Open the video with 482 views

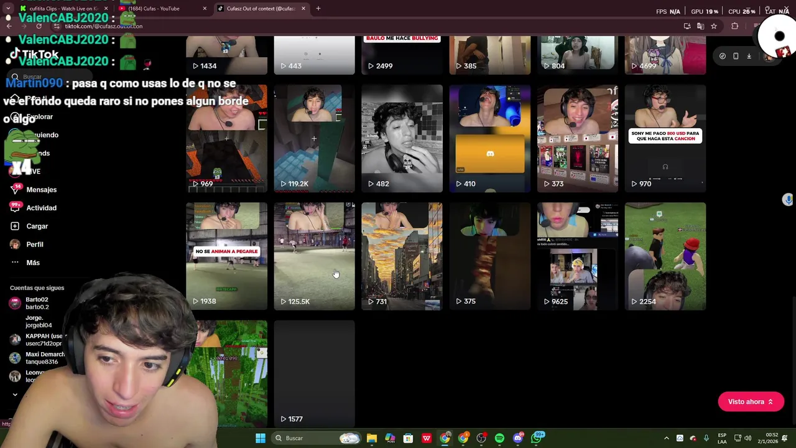[x=402, y=138]
